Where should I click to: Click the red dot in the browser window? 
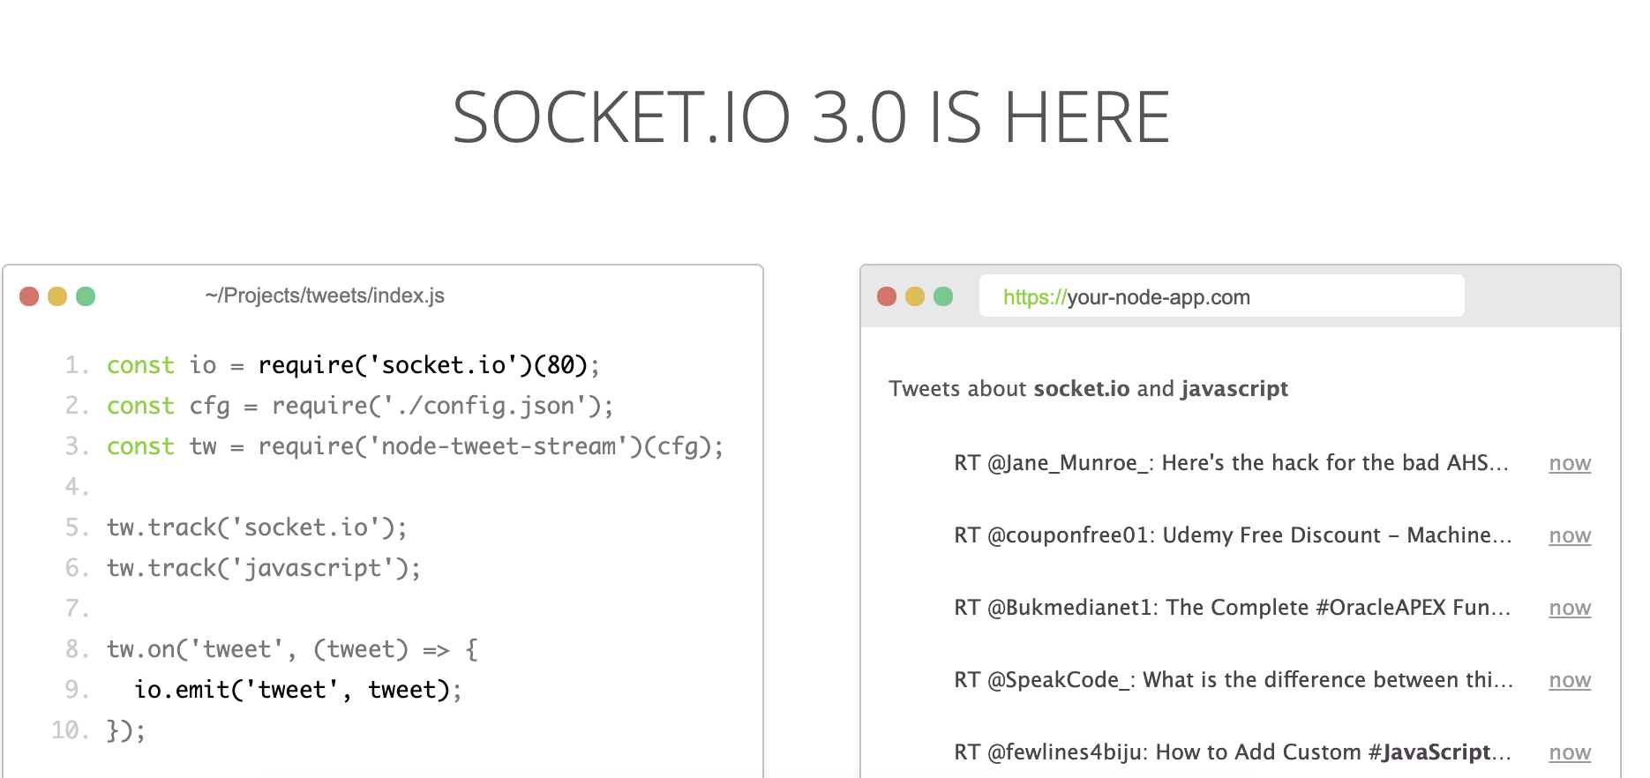[887, 296]
